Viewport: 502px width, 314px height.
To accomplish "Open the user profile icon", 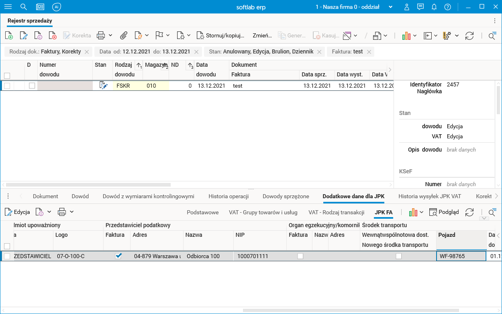I will [x=407, y=7].
